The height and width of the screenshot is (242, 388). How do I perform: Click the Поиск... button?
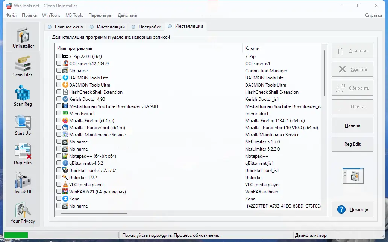[353, 107]
